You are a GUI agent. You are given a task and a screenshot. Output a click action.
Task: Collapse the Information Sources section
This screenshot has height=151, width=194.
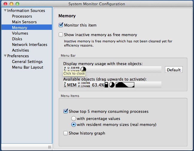click(x=5, y=11)
